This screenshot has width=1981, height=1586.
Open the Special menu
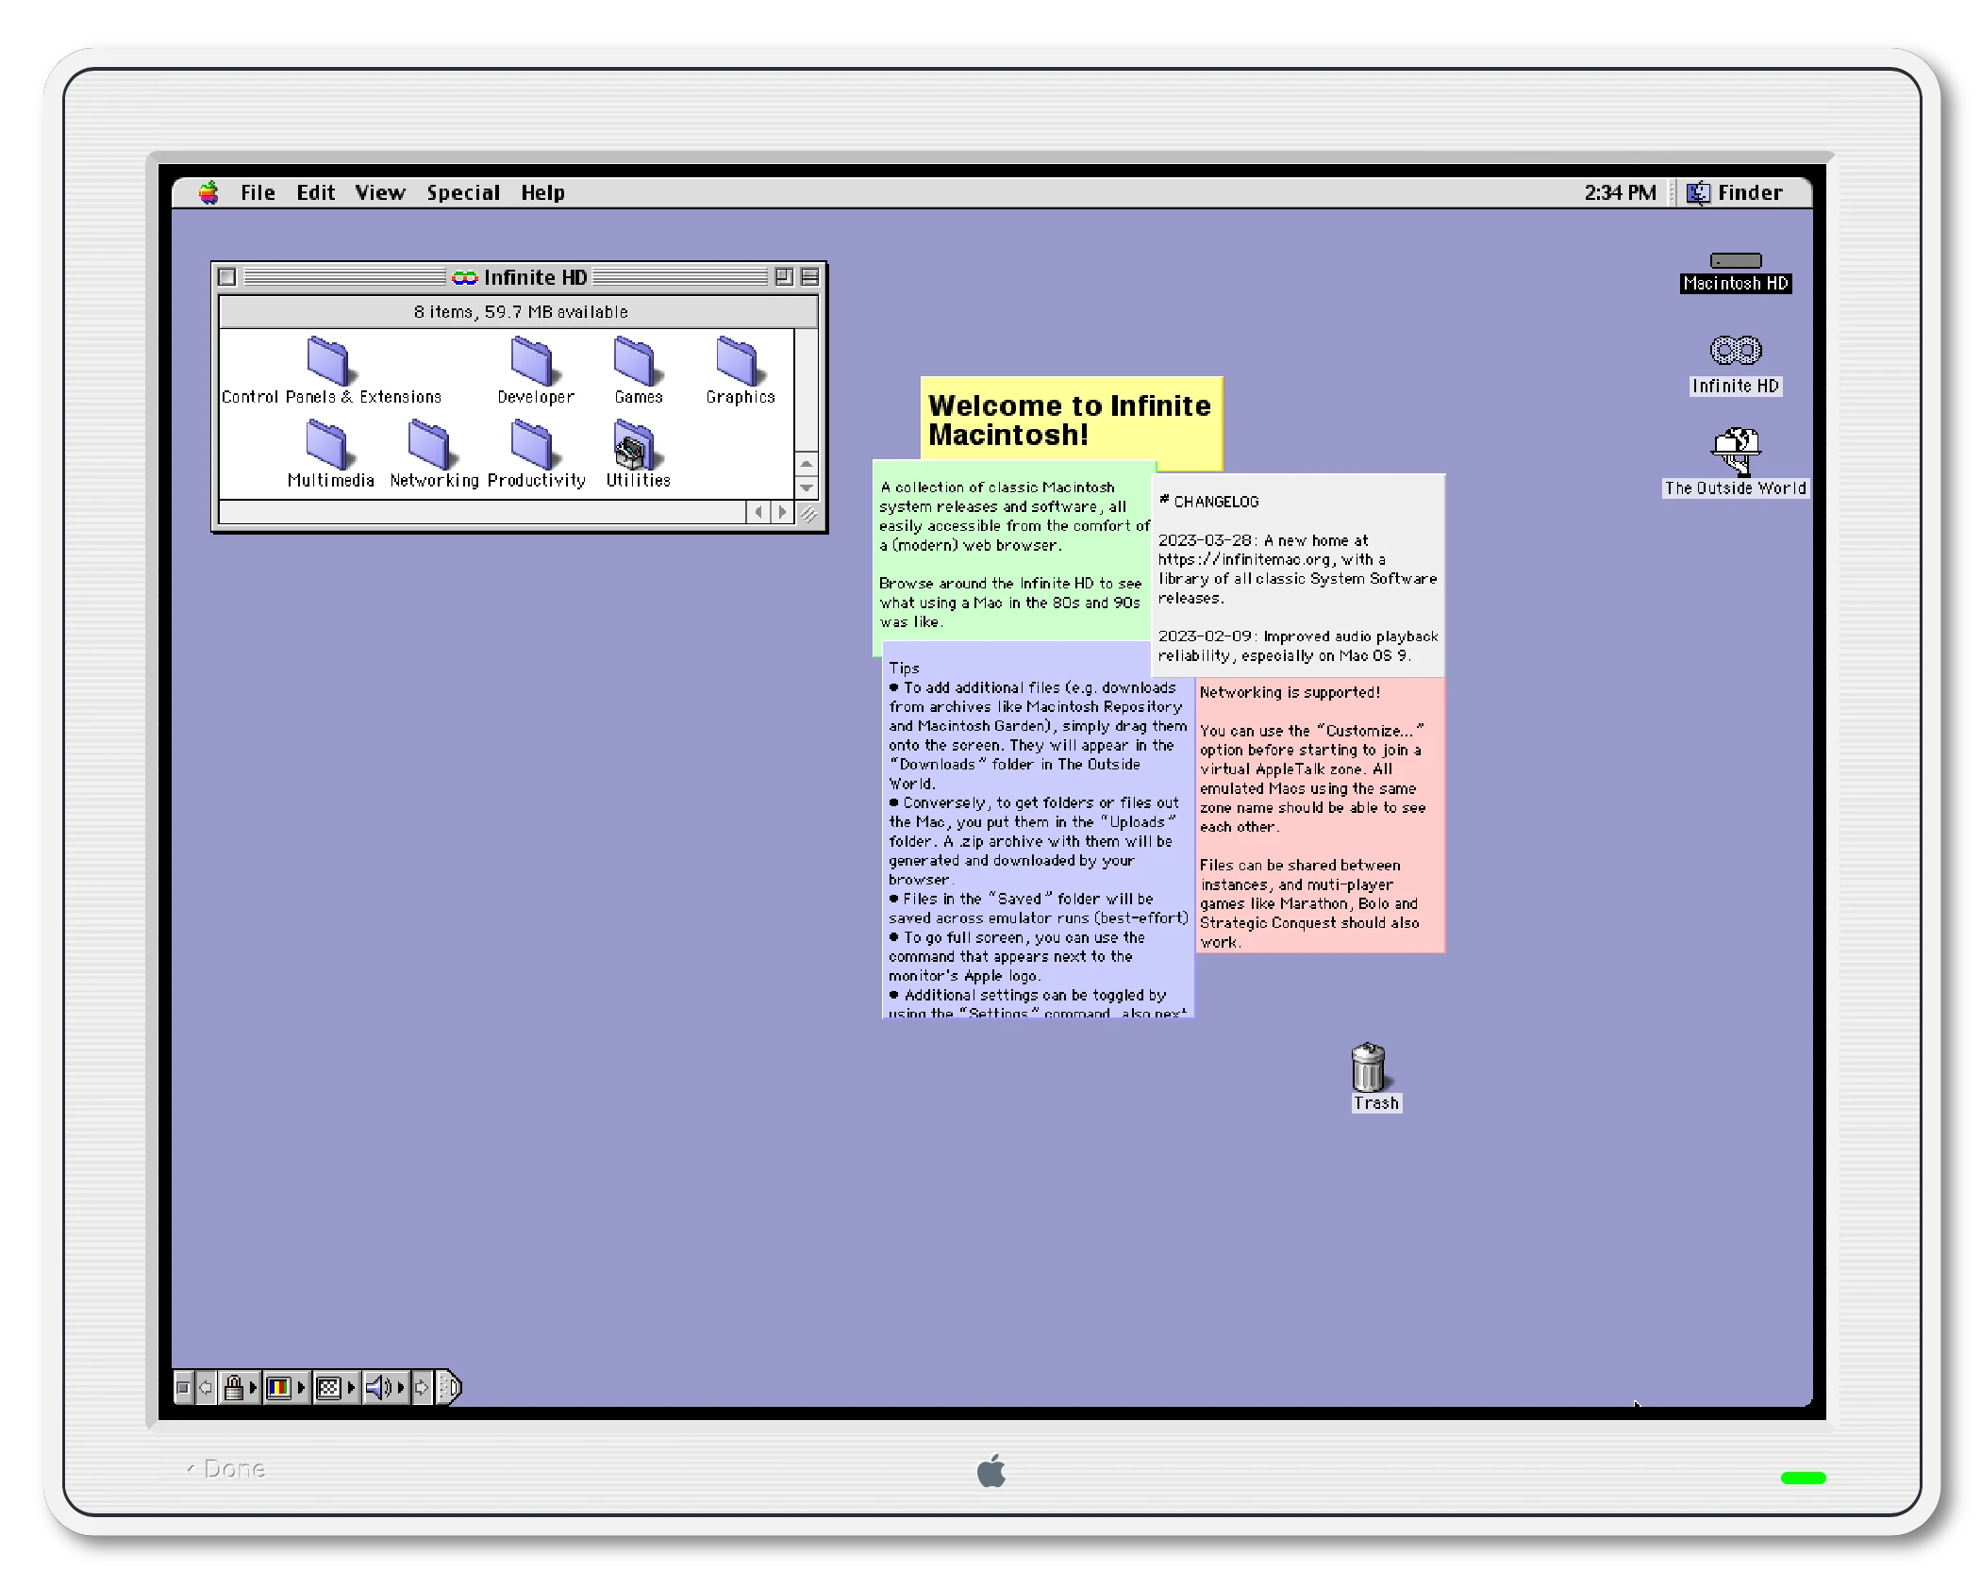tap(462, 192)
